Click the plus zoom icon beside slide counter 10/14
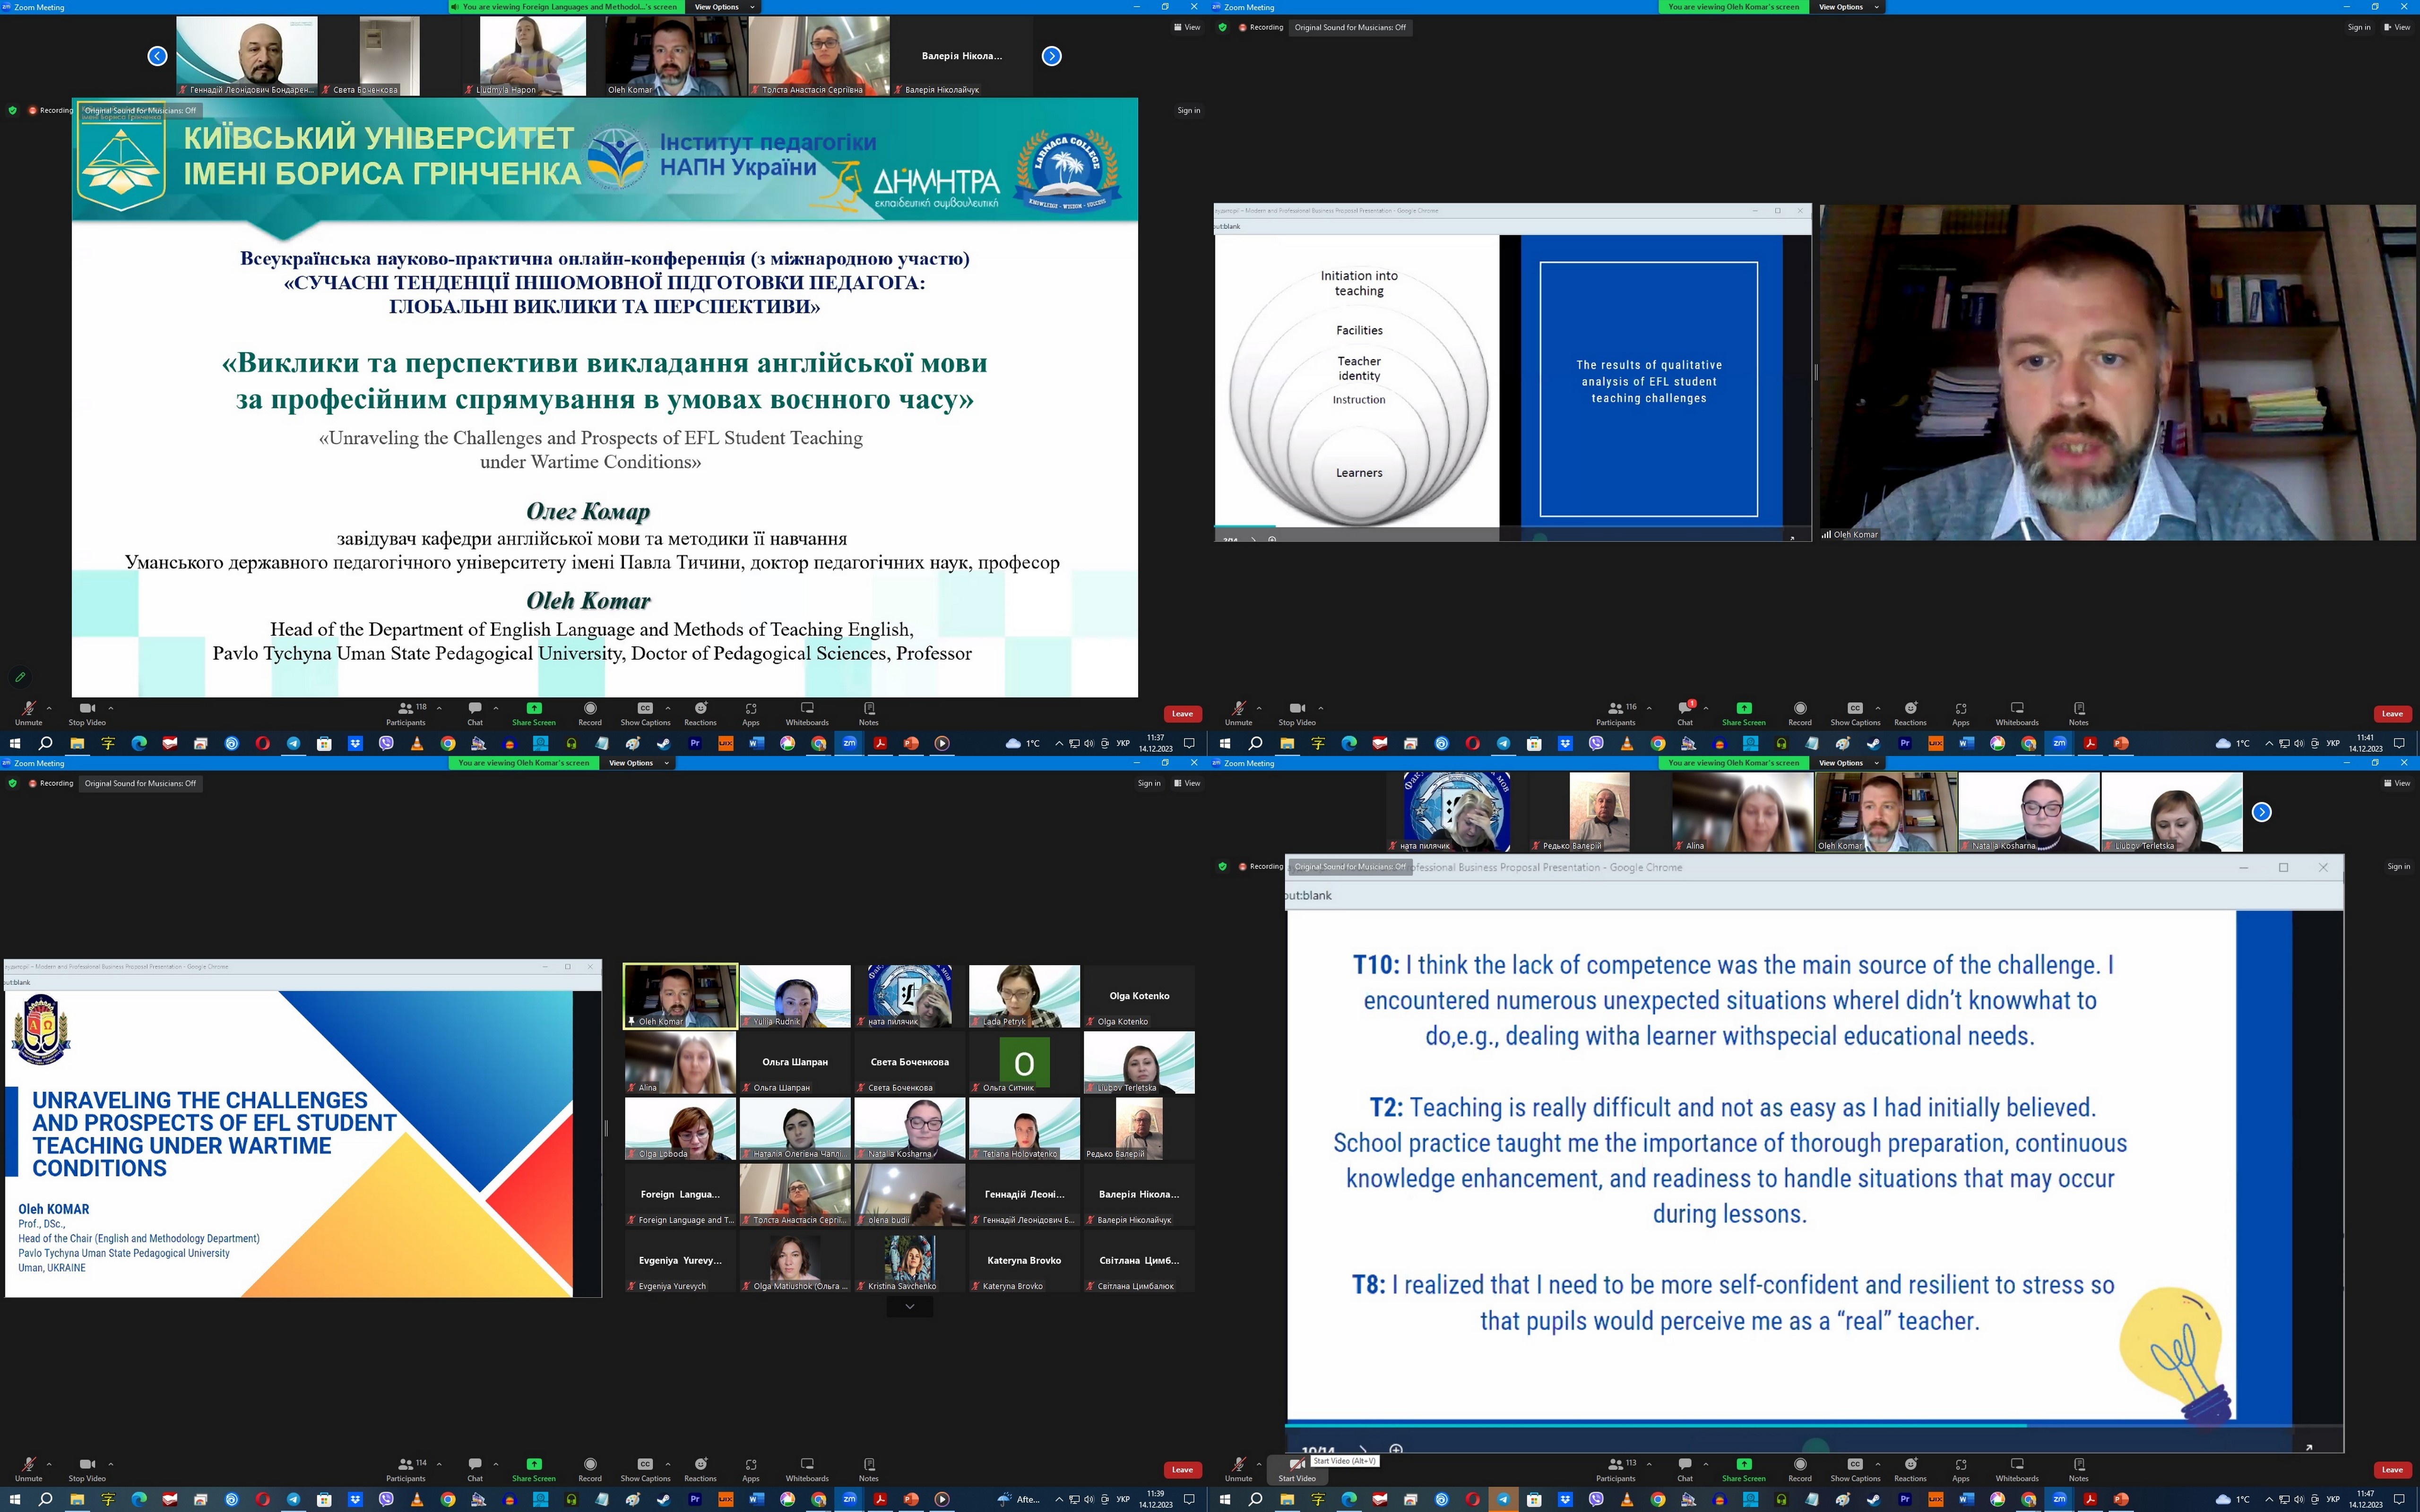The width and height of the screenshot is (2420, 1512). click(1397, 1449)
